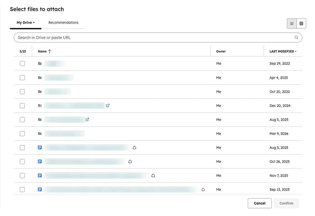Click sync icon on Aug 3, 2023 document

134,148
